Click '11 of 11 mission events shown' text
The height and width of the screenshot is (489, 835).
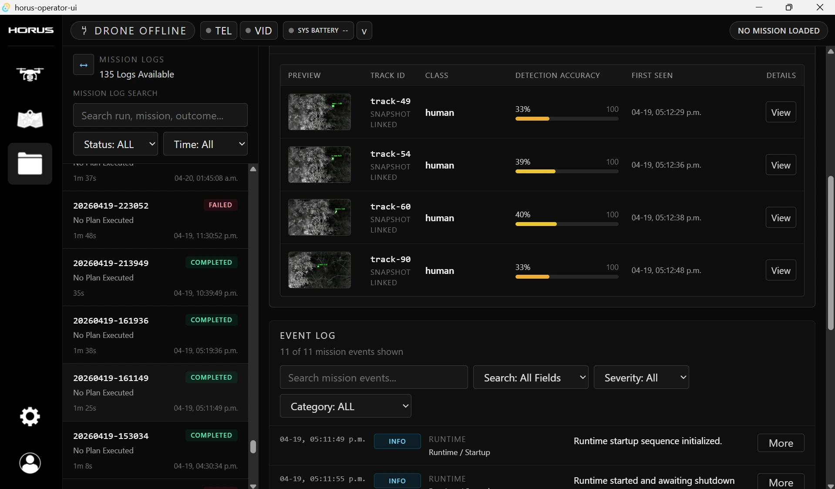(341, 352)
